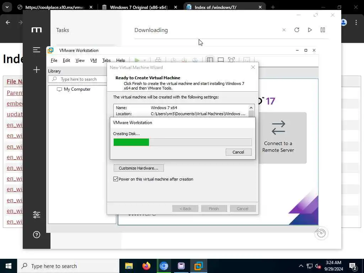Close the Index of /windows/7/ tab

coord(260,7)
